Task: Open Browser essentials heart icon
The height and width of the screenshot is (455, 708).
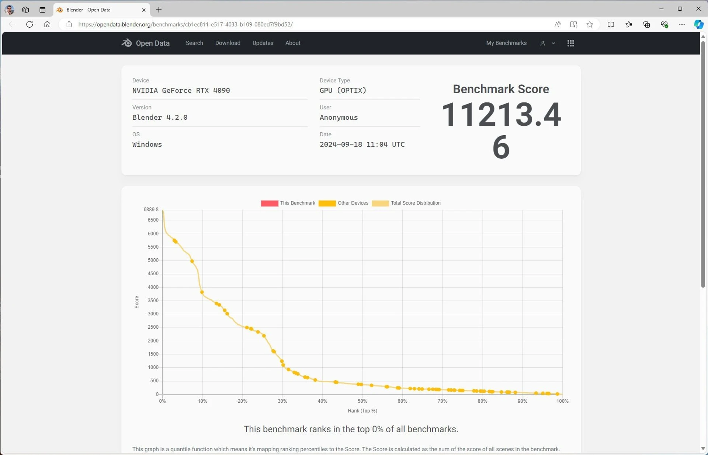Action: pos(664,24)
